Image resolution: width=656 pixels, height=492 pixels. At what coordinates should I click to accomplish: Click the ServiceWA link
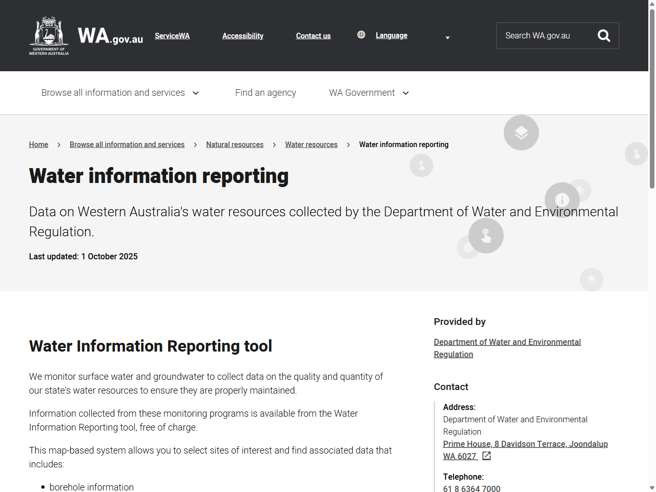point(172,36)
